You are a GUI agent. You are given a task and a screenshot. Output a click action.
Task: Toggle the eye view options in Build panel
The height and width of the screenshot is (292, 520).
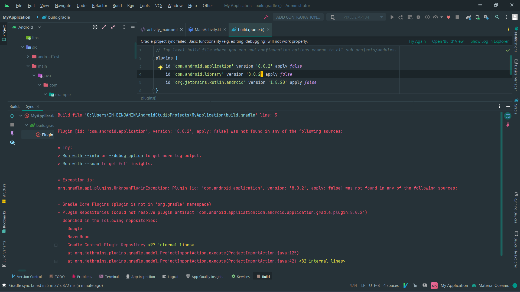click(x=12, y=142)
